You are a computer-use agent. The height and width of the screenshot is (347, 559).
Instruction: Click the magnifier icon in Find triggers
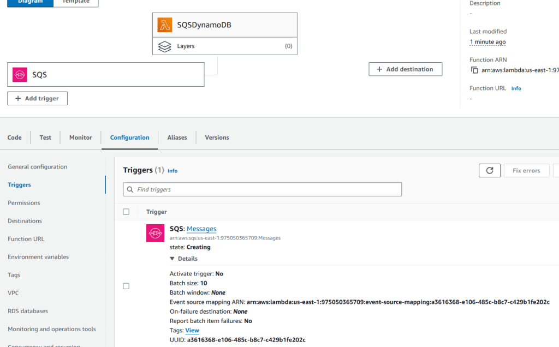[130, 190]
